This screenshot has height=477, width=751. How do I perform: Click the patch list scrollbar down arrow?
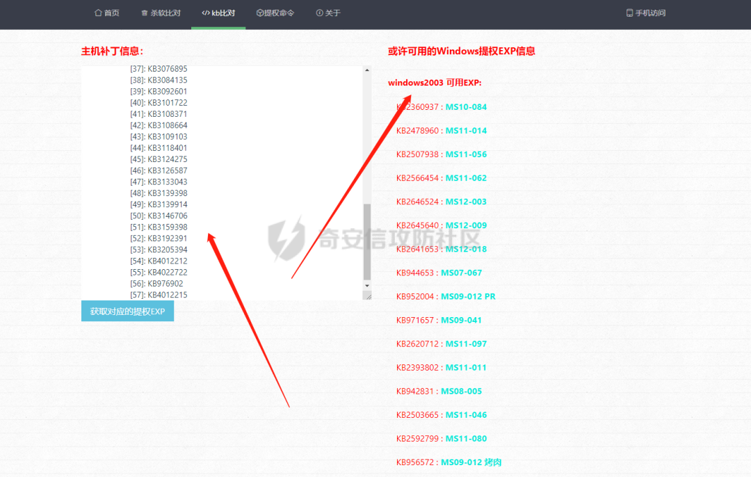367,285
